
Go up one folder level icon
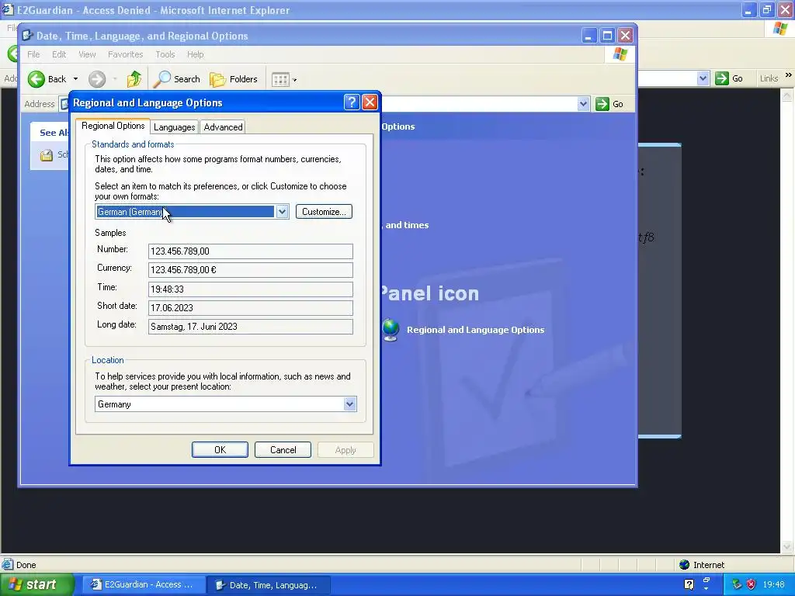[x=134, y=79]
